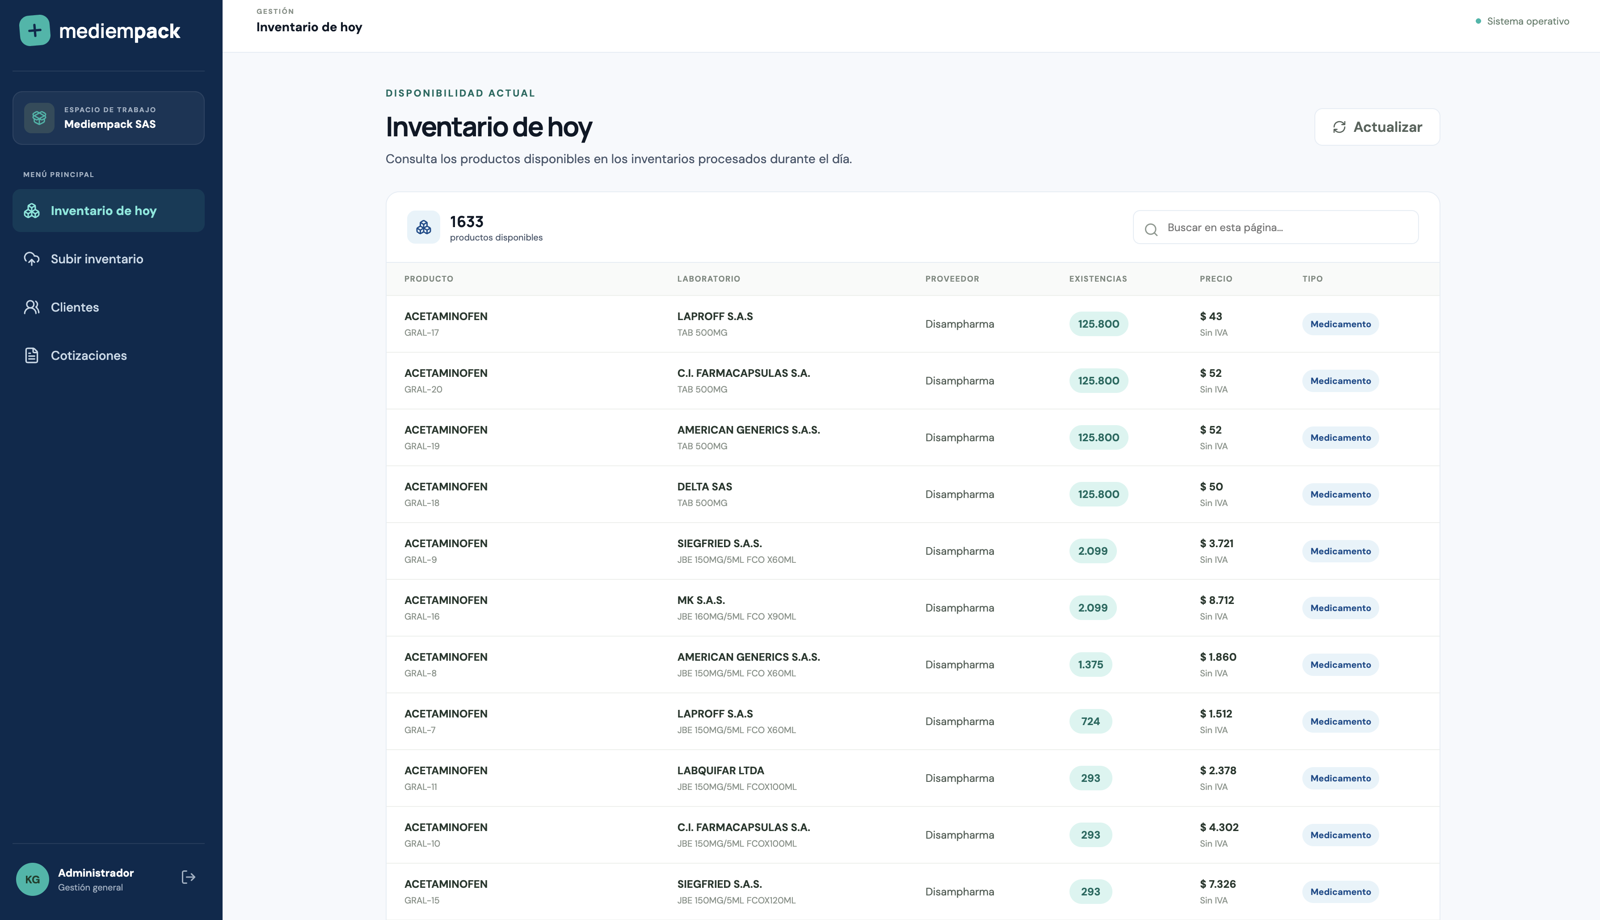The image size is (1600, 920).
Task: Open Inventario de hoy menu item
Action: click(x=109, y=211)
